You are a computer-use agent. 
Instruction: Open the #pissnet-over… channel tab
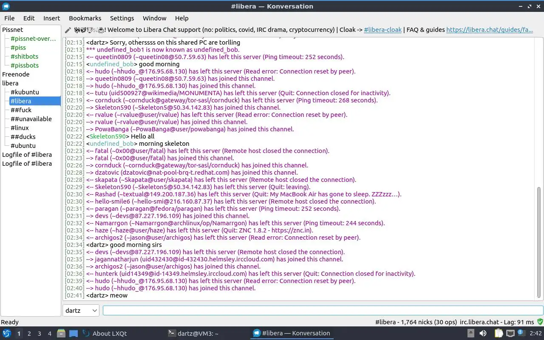click(x=33, y=39)
